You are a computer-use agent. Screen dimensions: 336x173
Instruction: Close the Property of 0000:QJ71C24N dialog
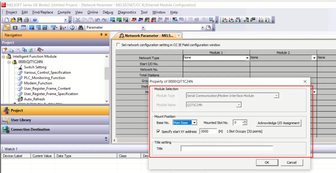point(305,82)
